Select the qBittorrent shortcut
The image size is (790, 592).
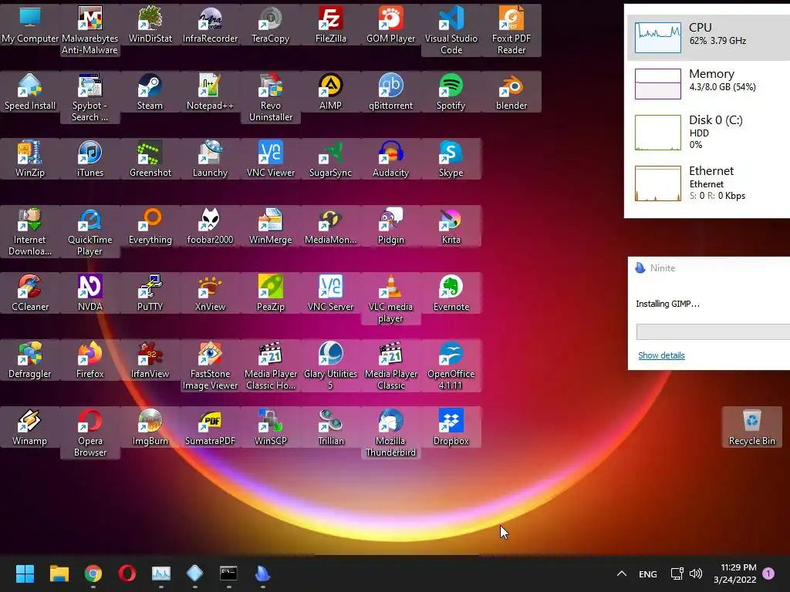(390, 92)
